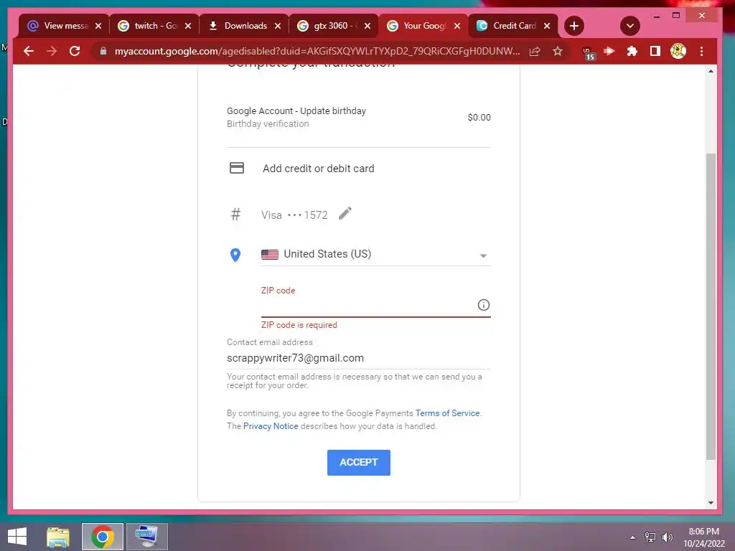Image resolution: width=735 pixels, height=551 pixels.
Task: Click the $0.00 amount
Action: coord(479,118)
